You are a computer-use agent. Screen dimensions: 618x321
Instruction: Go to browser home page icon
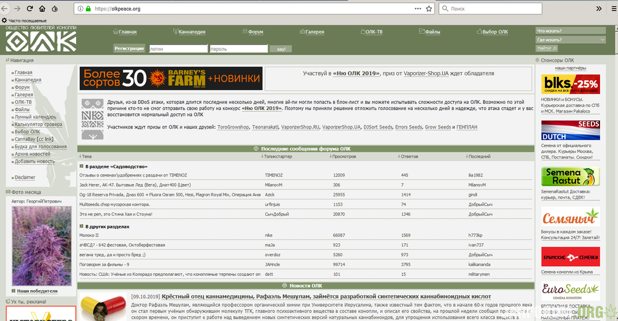42,8
